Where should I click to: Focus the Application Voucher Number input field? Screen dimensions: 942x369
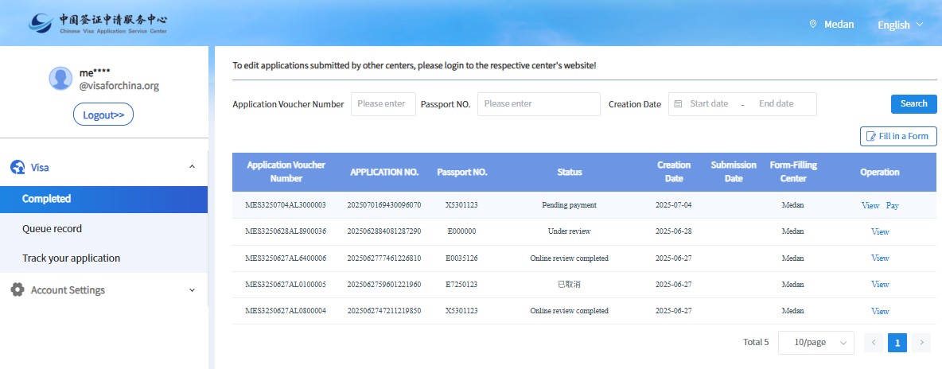click(383, 104)
